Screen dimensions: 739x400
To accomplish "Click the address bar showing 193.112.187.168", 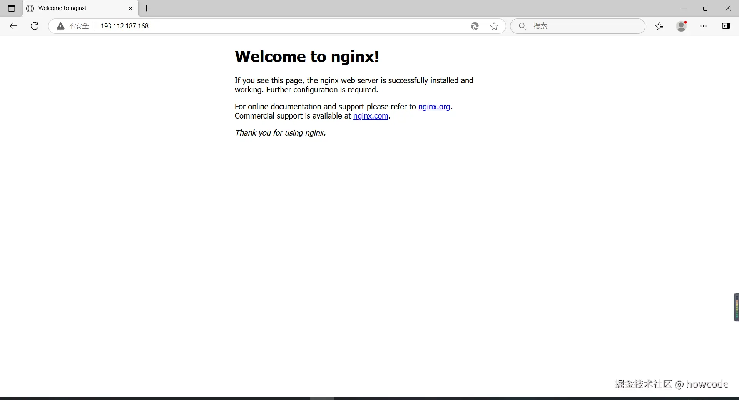I will coord(277,26).
